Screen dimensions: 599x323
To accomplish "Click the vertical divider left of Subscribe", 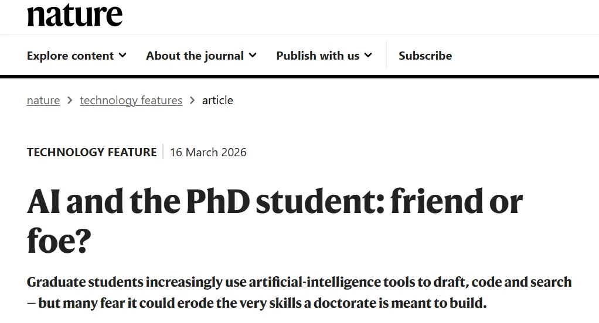I will pos(386,56).
